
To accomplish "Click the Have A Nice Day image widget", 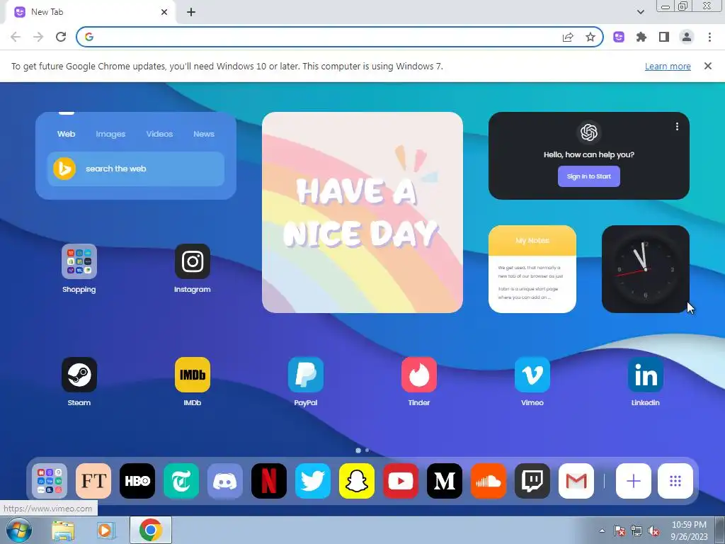I will [362, 212].
